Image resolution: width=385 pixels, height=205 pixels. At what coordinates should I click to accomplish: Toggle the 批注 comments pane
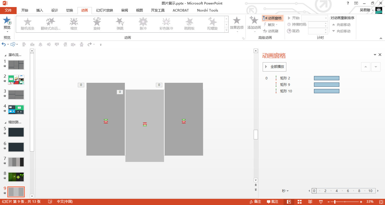click(272, 202)
